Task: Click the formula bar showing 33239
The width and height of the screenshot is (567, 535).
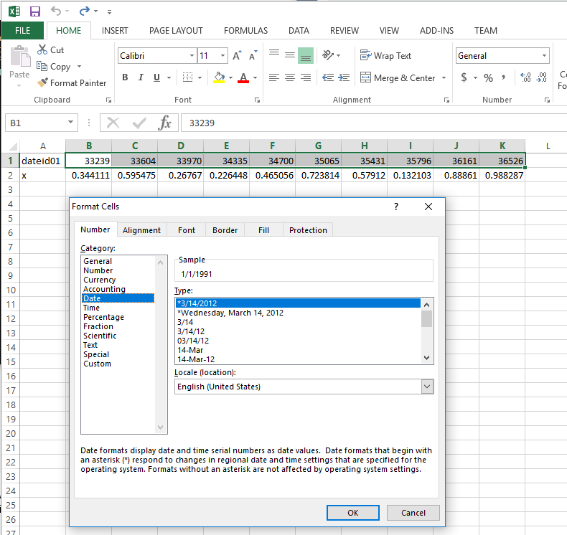Action: tap(373, 123)
